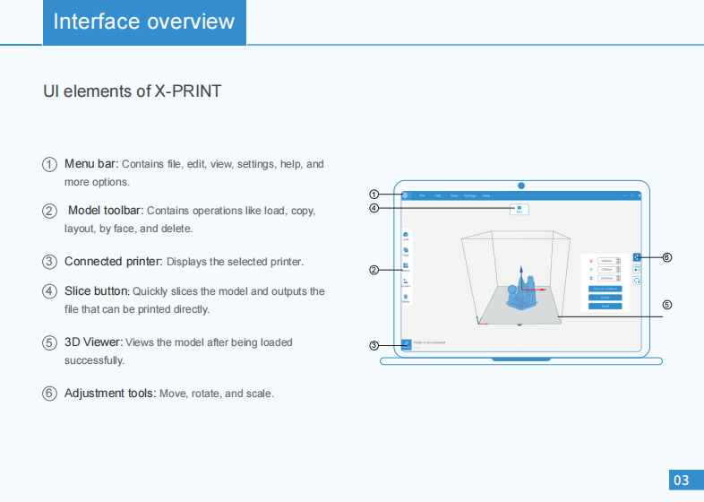Choose the By Face tool
The height and width of the screenshot is (502, 704).
click(406, 282)
